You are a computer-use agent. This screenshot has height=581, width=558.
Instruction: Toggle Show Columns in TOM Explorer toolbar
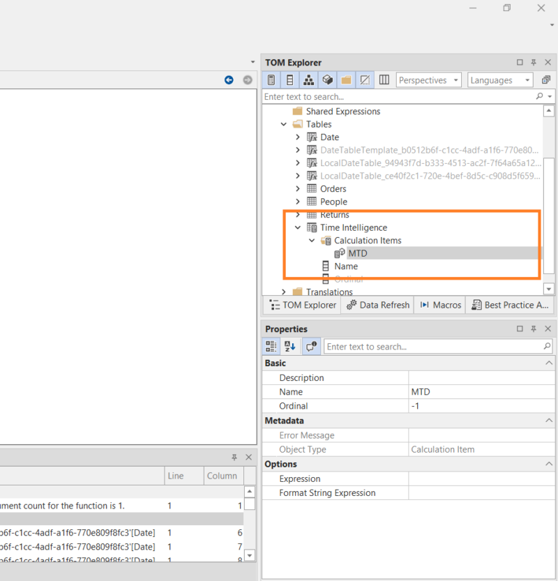(290, 80)
